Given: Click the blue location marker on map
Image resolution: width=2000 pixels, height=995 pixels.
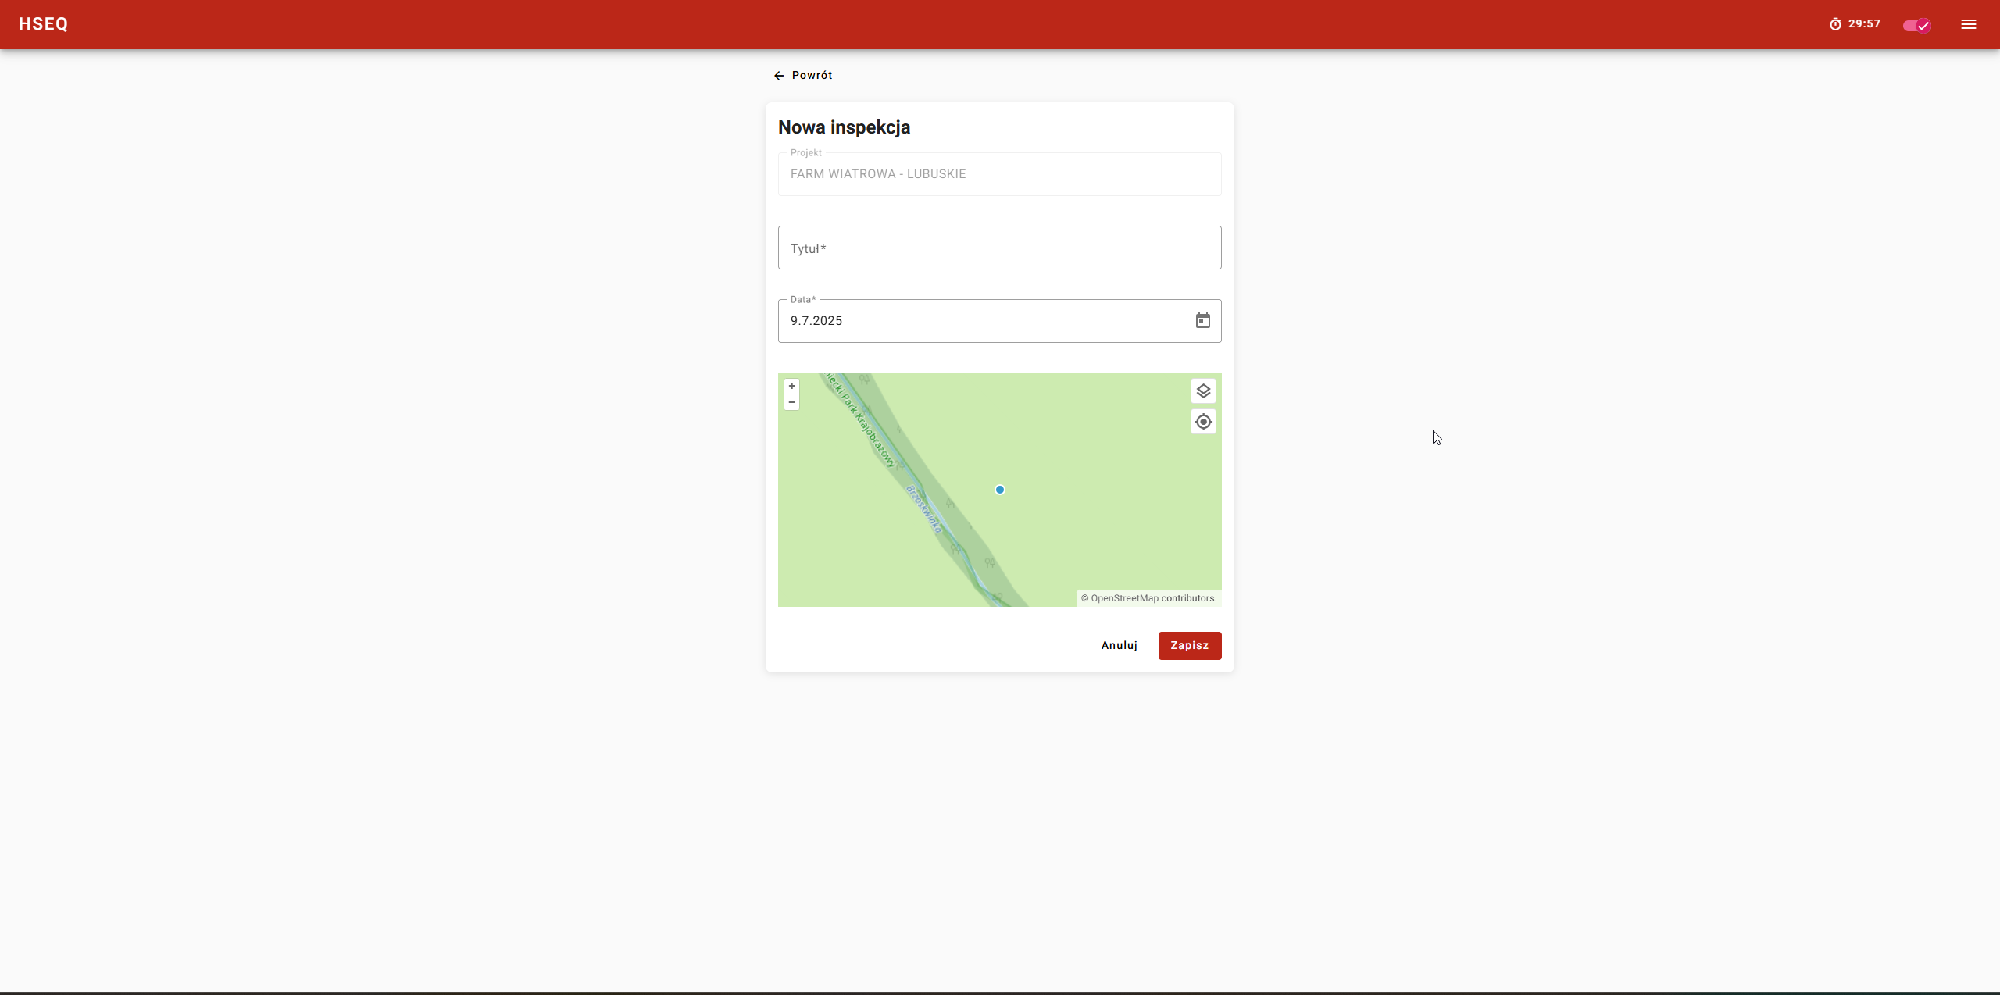Looking at the screenshot, I should pos(999,490).
